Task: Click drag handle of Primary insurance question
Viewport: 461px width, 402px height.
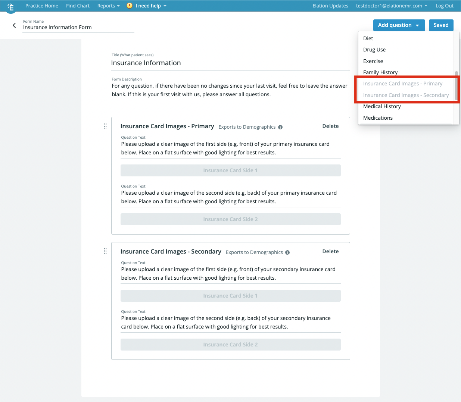Action: (105, 126)
